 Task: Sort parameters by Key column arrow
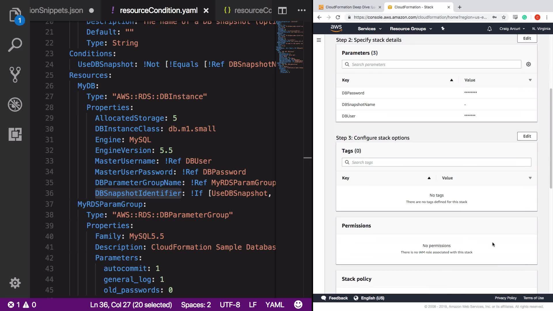coord(451,80)
